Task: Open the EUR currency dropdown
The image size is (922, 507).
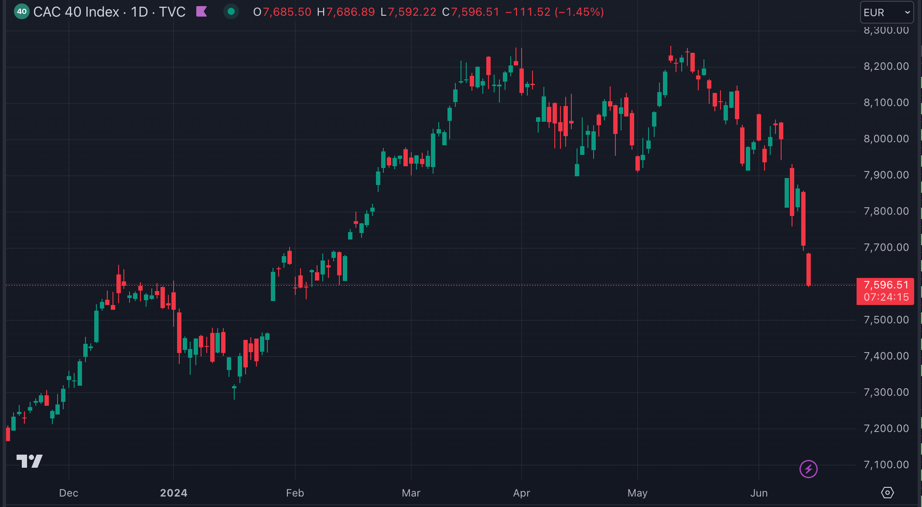Action: pyautogui.click(x=887, y=12)
